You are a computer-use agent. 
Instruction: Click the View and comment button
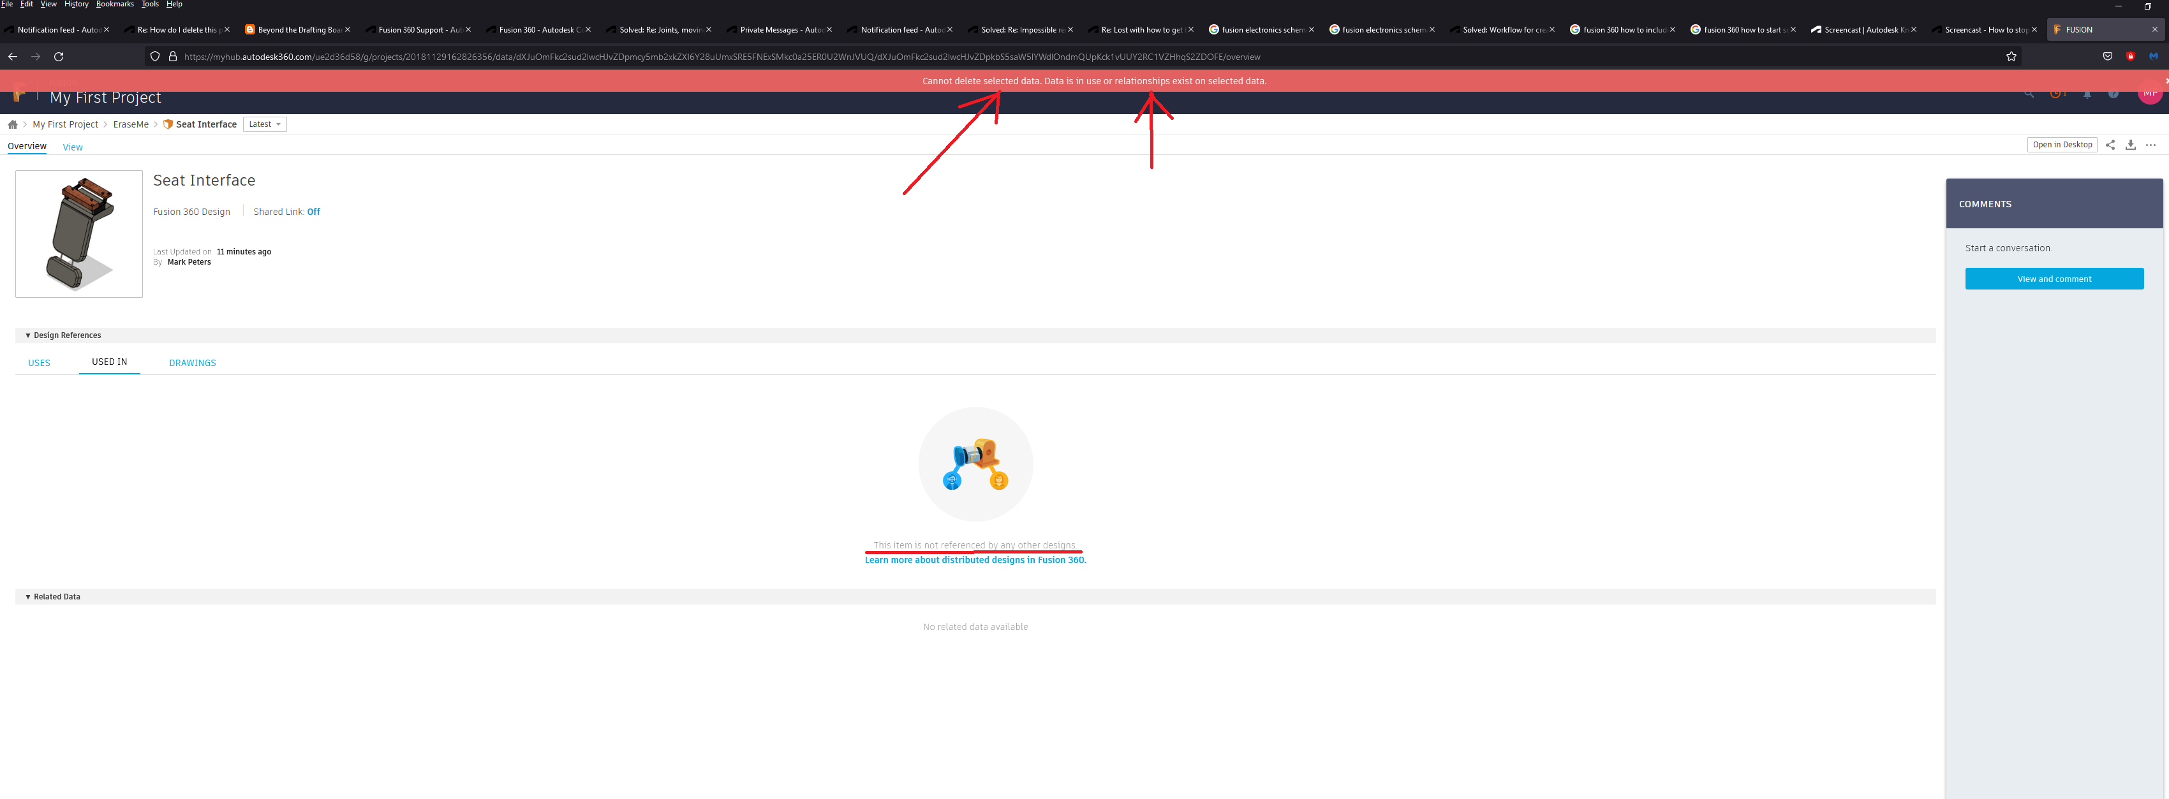pyautogui.click(x=2054, y=278)
